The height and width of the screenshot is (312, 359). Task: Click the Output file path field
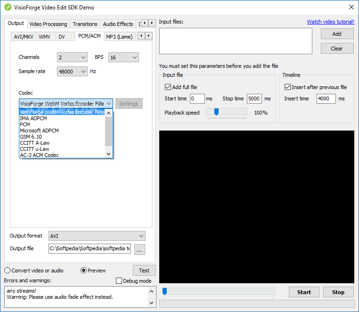coord(90,248)
